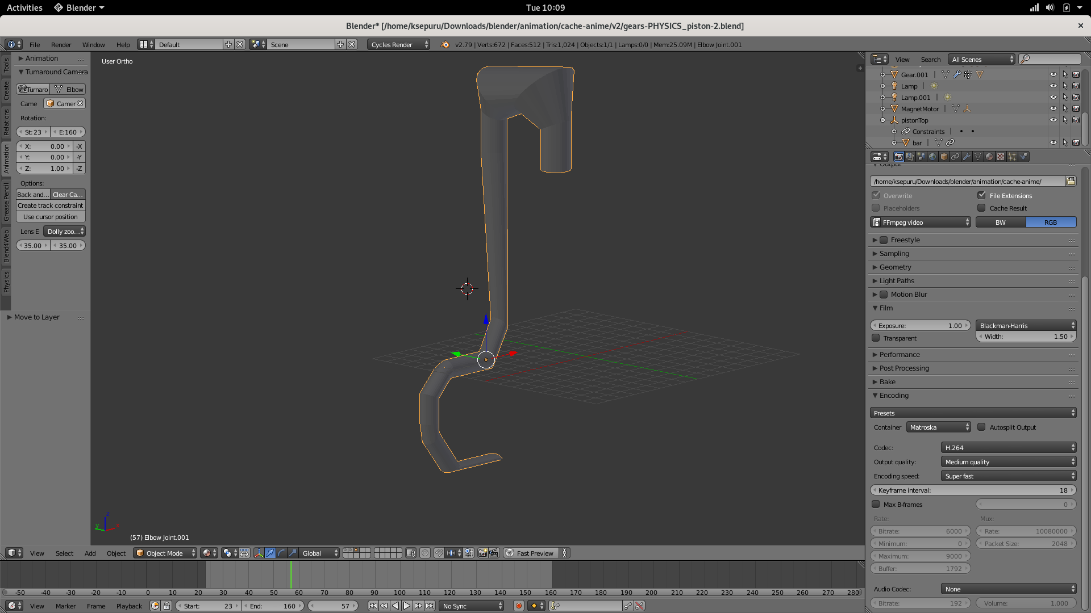
Task: Open the Container dropdown showing Matroska
Action: tap(938, 427)
